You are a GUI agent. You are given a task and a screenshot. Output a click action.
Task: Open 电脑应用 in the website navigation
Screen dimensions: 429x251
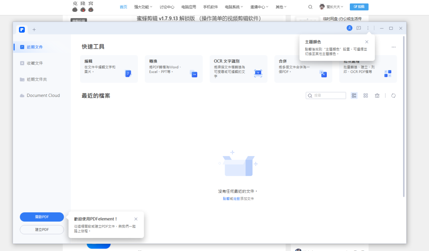pyautogui.click(x=189, y=7)
